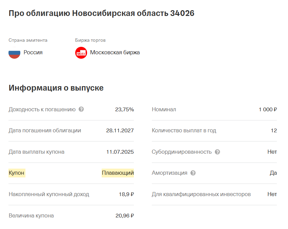Click the Страна эмитента label
This screenshot has width=288, height=229.
click(x=28, y=40)
